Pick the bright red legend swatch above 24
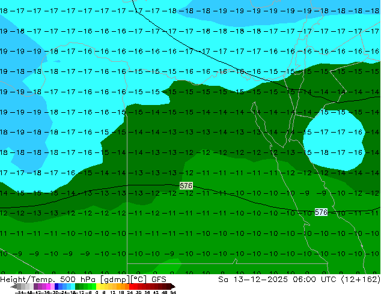Screen dimensions: 381x294 [131, 286]
